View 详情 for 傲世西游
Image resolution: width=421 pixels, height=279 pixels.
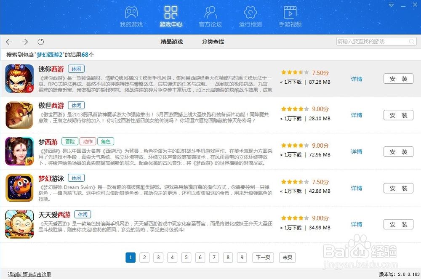coord(357,115)
